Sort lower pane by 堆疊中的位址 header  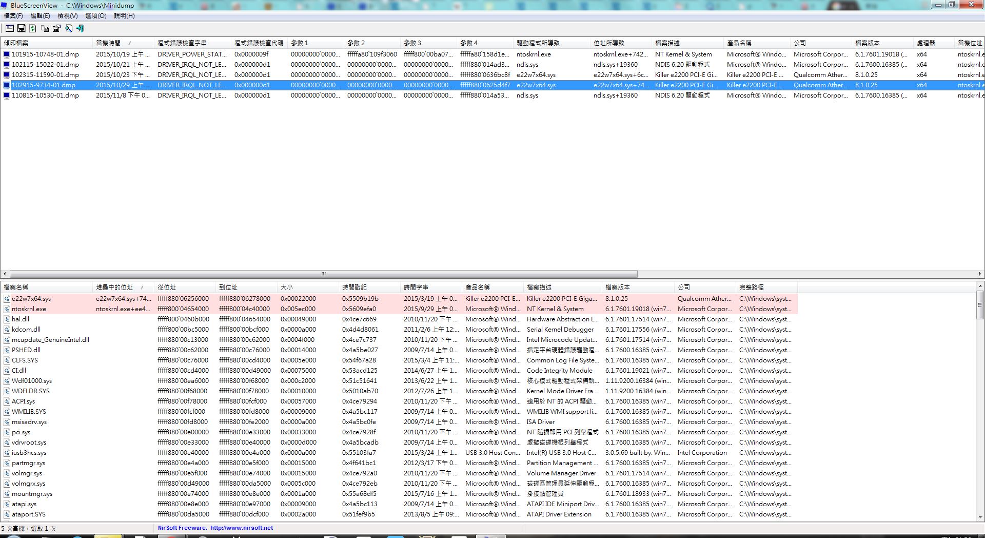114,287
